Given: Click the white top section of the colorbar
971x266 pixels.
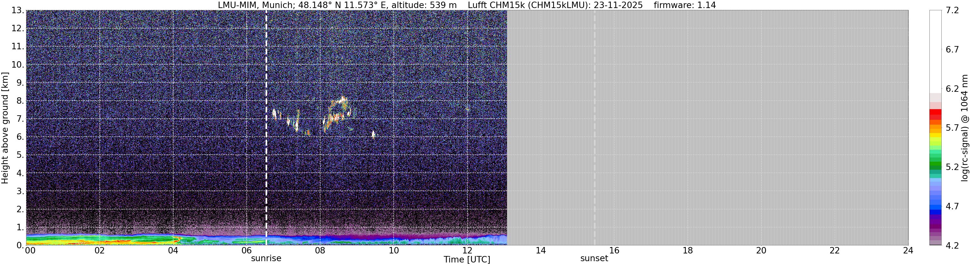Looking at the screenshot, I should tap(935, 52).
